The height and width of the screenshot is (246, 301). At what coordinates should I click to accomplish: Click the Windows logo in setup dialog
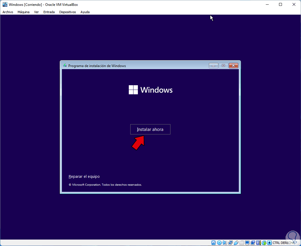150,90
